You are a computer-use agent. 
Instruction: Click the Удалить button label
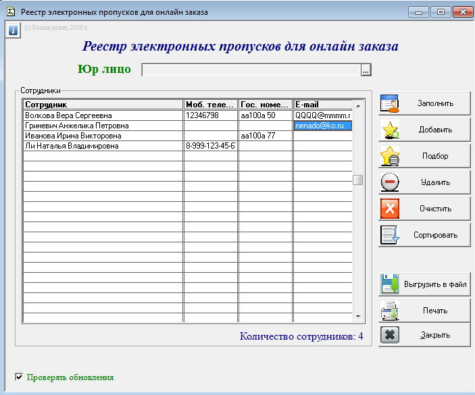pos(435,182)
